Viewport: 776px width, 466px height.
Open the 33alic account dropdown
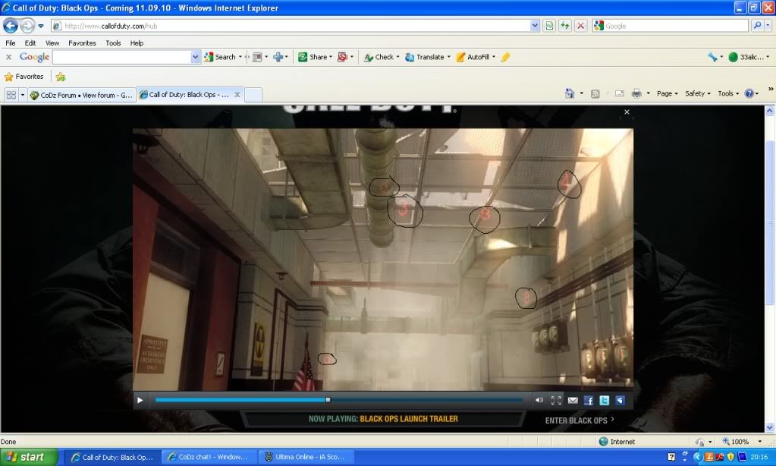click(749, 57)
